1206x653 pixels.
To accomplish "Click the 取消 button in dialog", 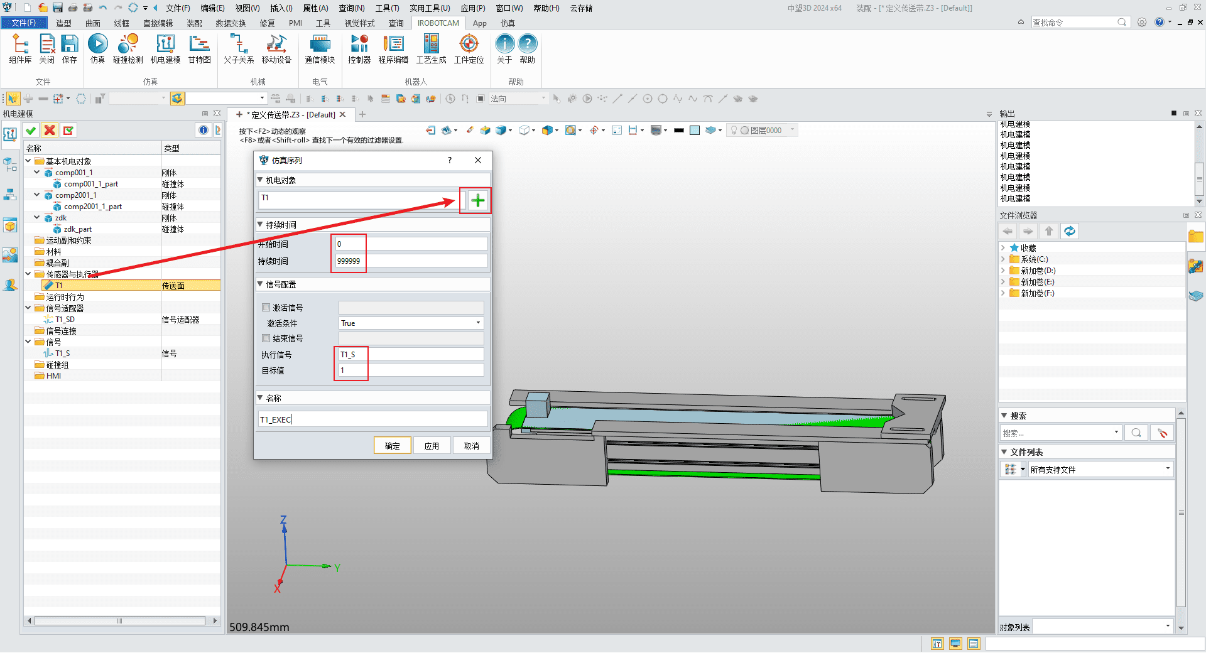I will click(472, 446).
